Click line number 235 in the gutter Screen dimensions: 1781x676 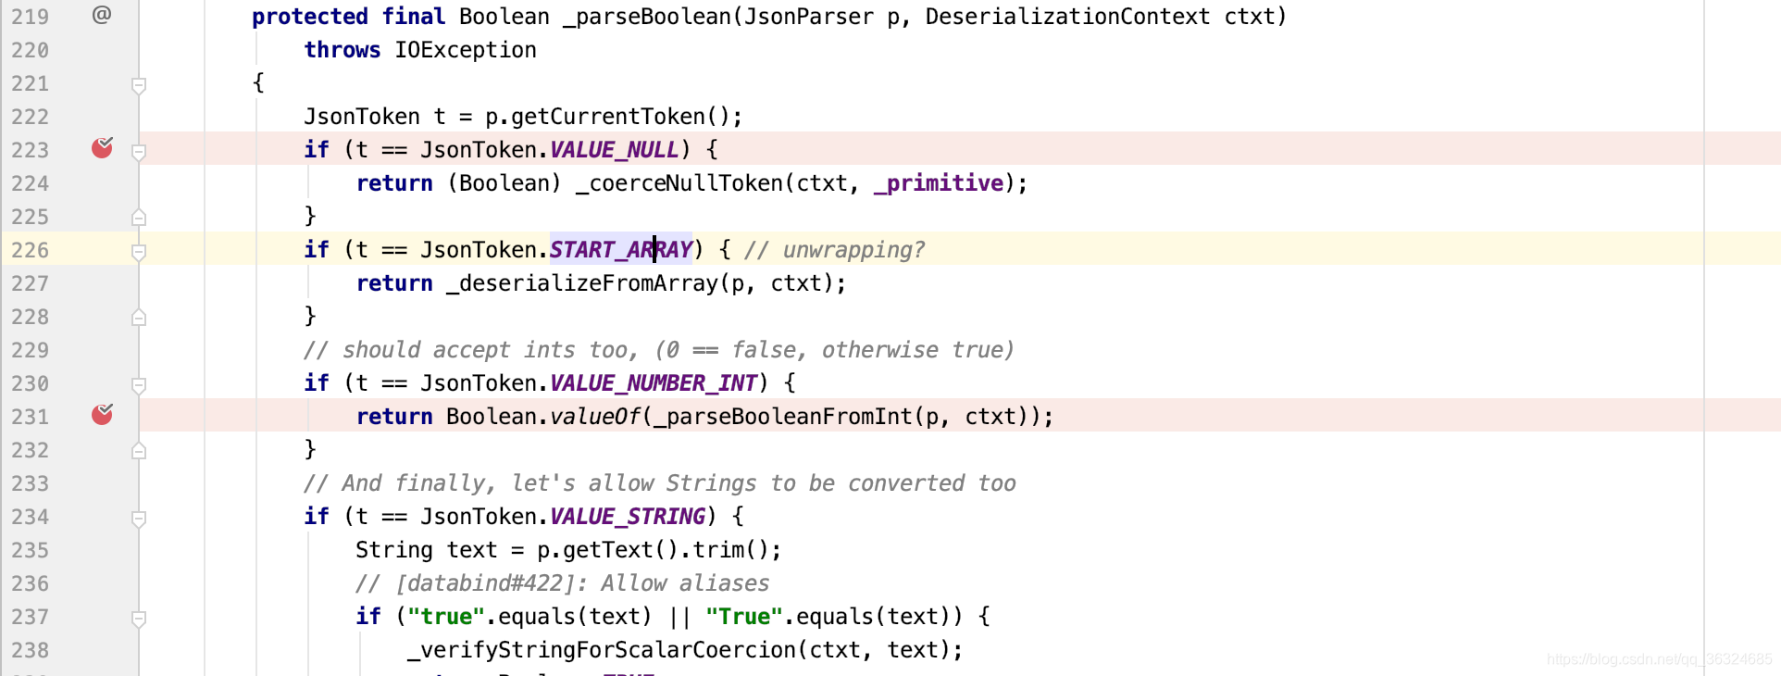coord(31,550)
